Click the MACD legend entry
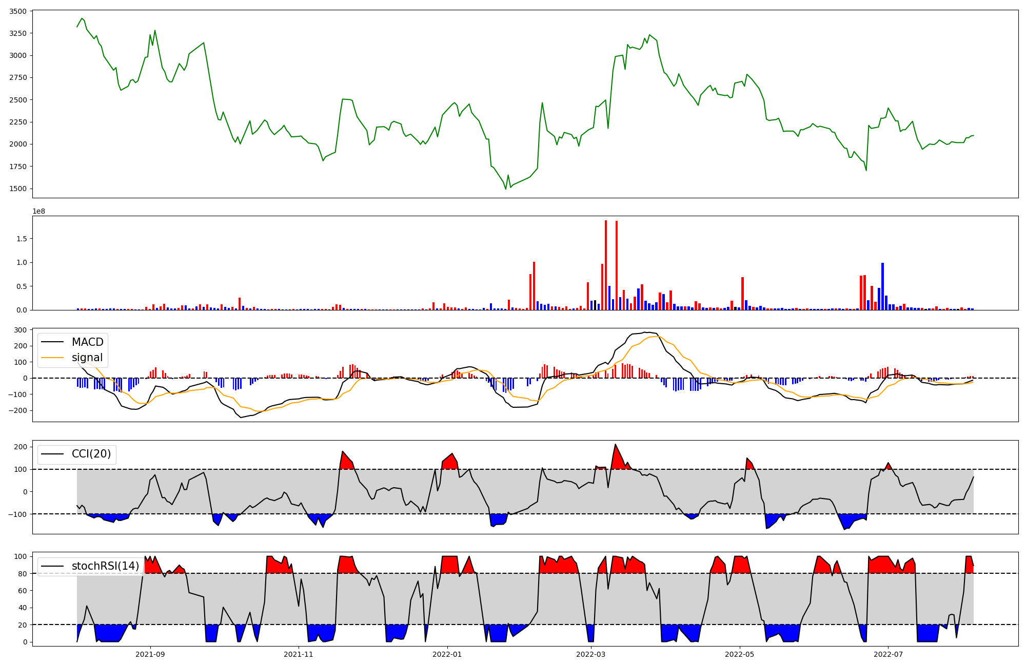 pos(87,342)
